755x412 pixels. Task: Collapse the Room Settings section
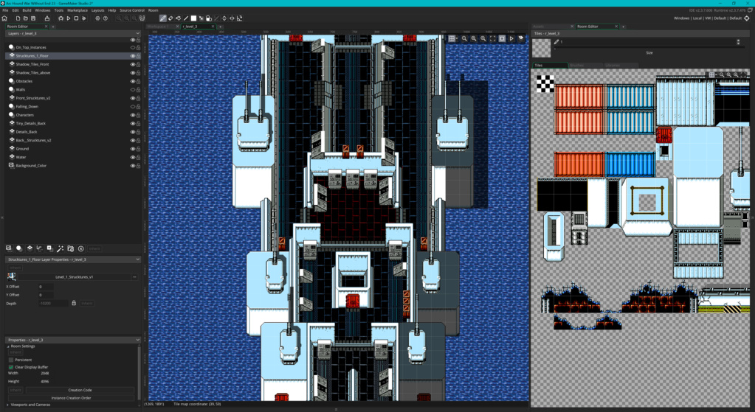point(8,346)
